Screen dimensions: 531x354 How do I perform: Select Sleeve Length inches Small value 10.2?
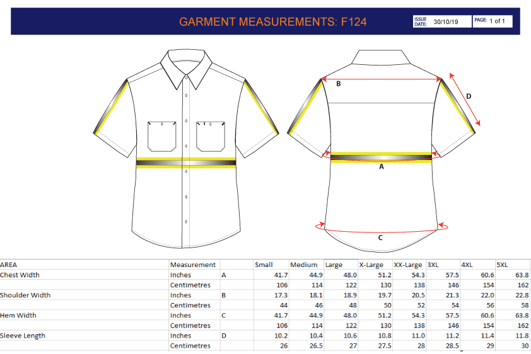pos(281,336)
